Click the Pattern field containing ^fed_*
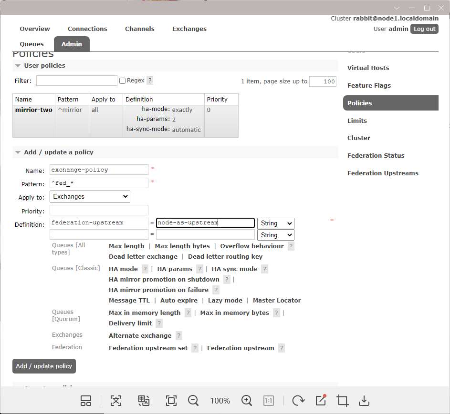This screenshot has height=414, width=450. [x=99, y=183]
